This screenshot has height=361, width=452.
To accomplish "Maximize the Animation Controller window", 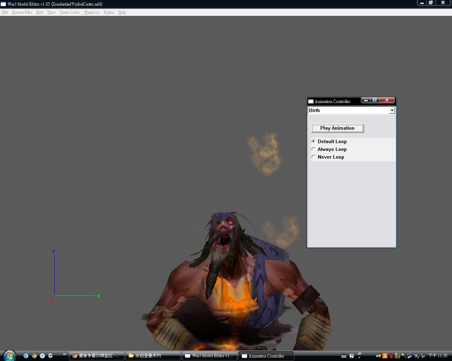I will point(375,100).
